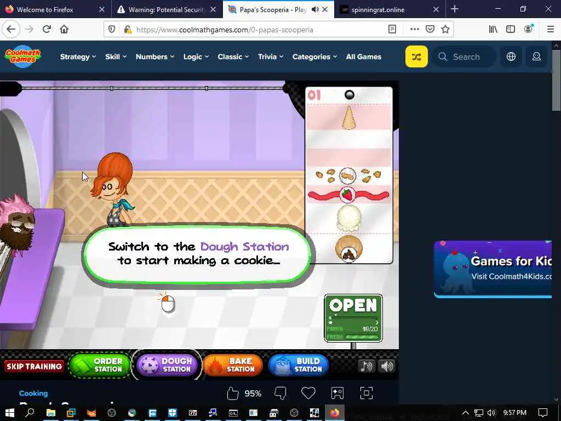The width and height of the screenshot is (561, 421).
Task: Toggle game music note icon
Action: [x=367, y=366]
